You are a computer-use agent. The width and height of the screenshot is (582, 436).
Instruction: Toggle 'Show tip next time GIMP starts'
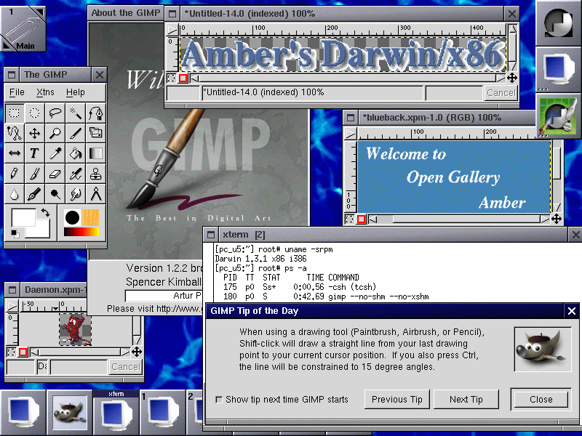219,400
